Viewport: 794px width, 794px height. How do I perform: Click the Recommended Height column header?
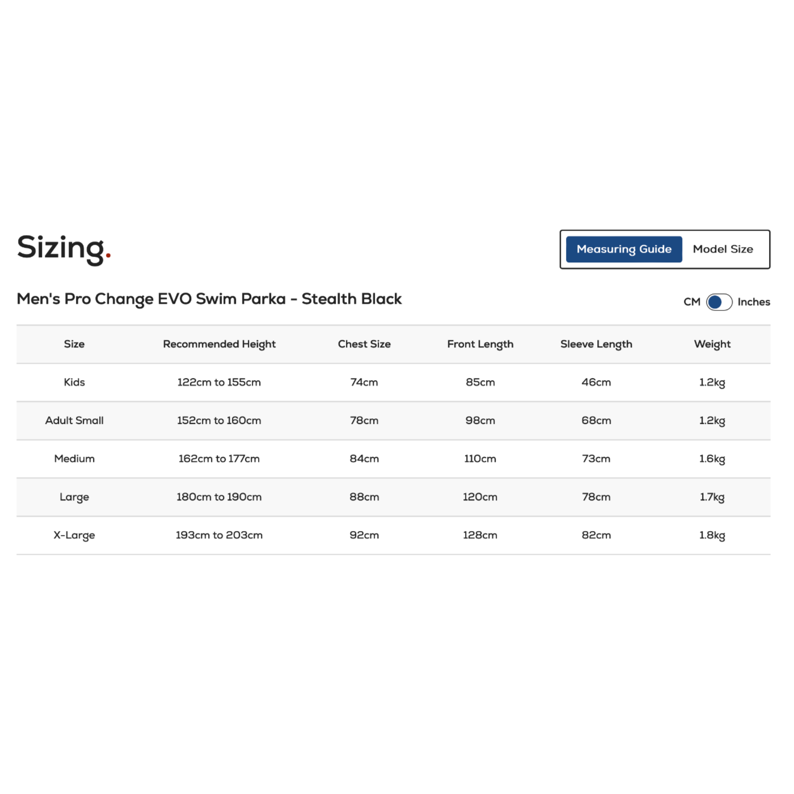(x=219, y=344)
